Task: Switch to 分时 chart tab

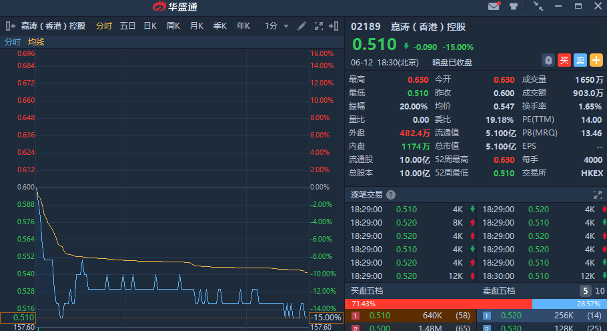Action: (x=104, y=26)
